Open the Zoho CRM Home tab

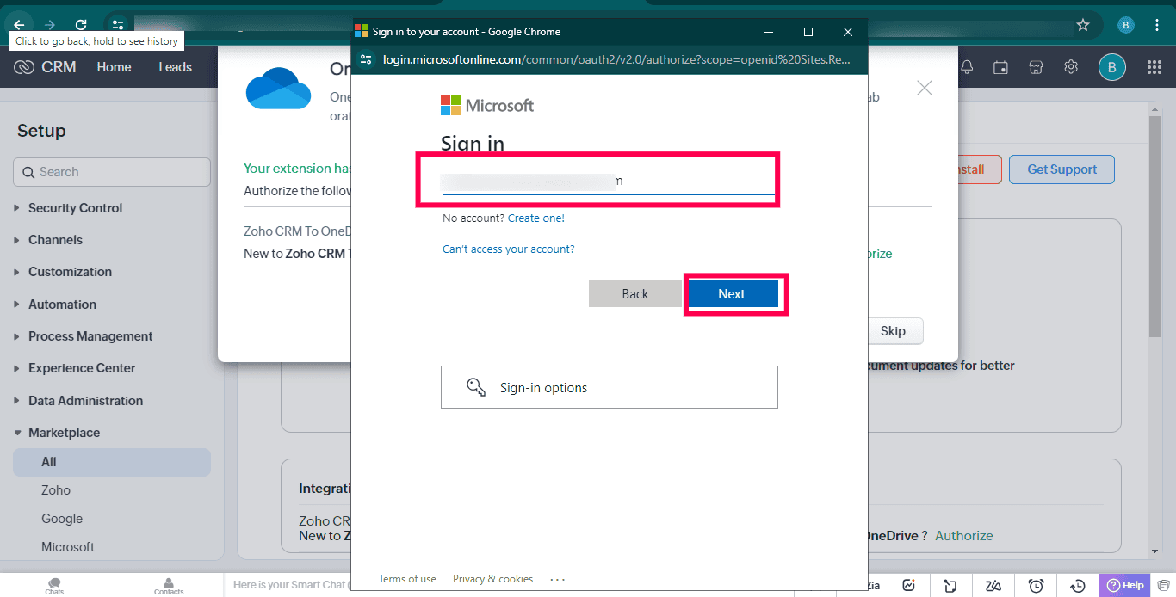[114, 67]
